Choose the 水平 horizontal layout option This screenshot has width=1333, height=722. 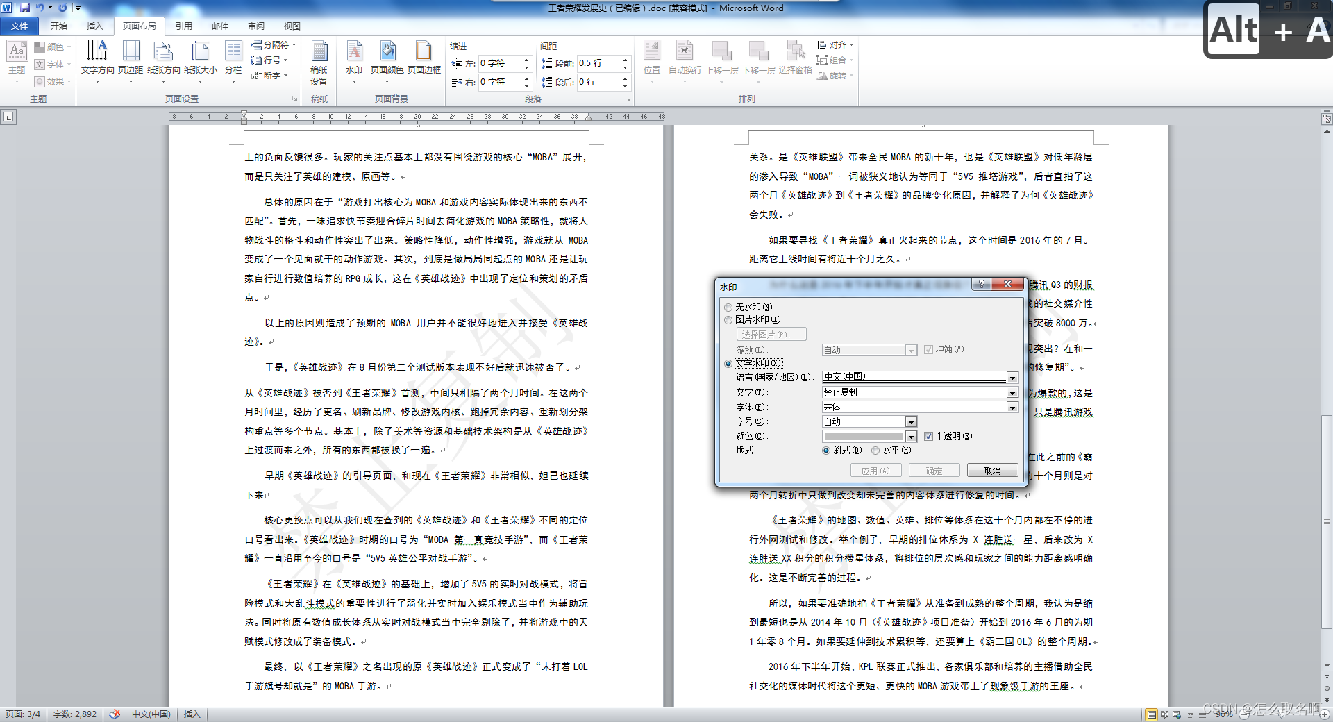coord(875,451)
